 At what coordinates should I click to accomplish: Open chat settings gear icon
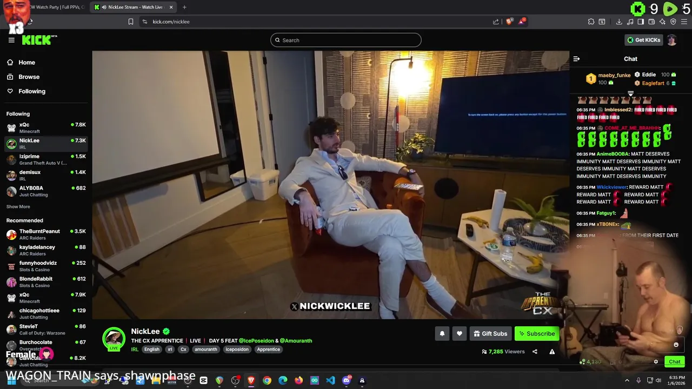pos(656,362)
